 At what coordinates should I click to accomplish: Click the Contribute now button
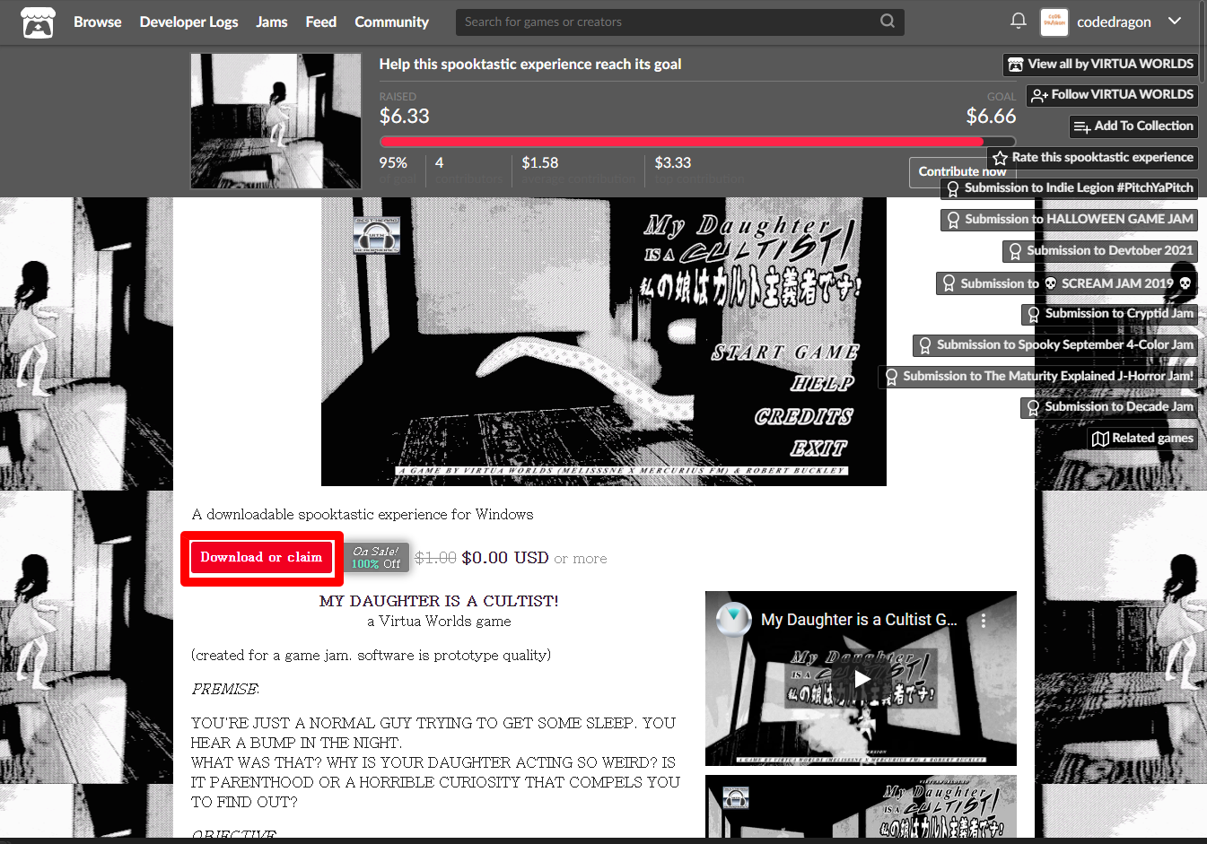(961, 172)
